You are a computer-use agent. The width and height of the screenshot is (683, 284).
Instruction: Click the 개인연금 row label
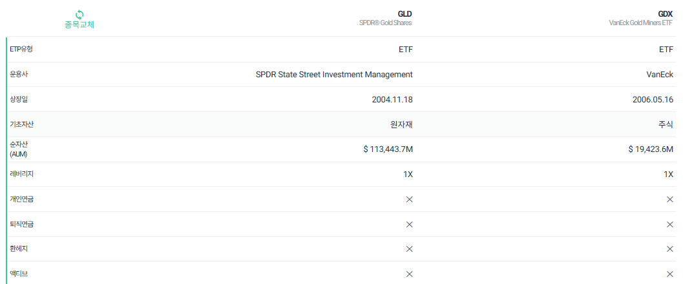point(21,200)
